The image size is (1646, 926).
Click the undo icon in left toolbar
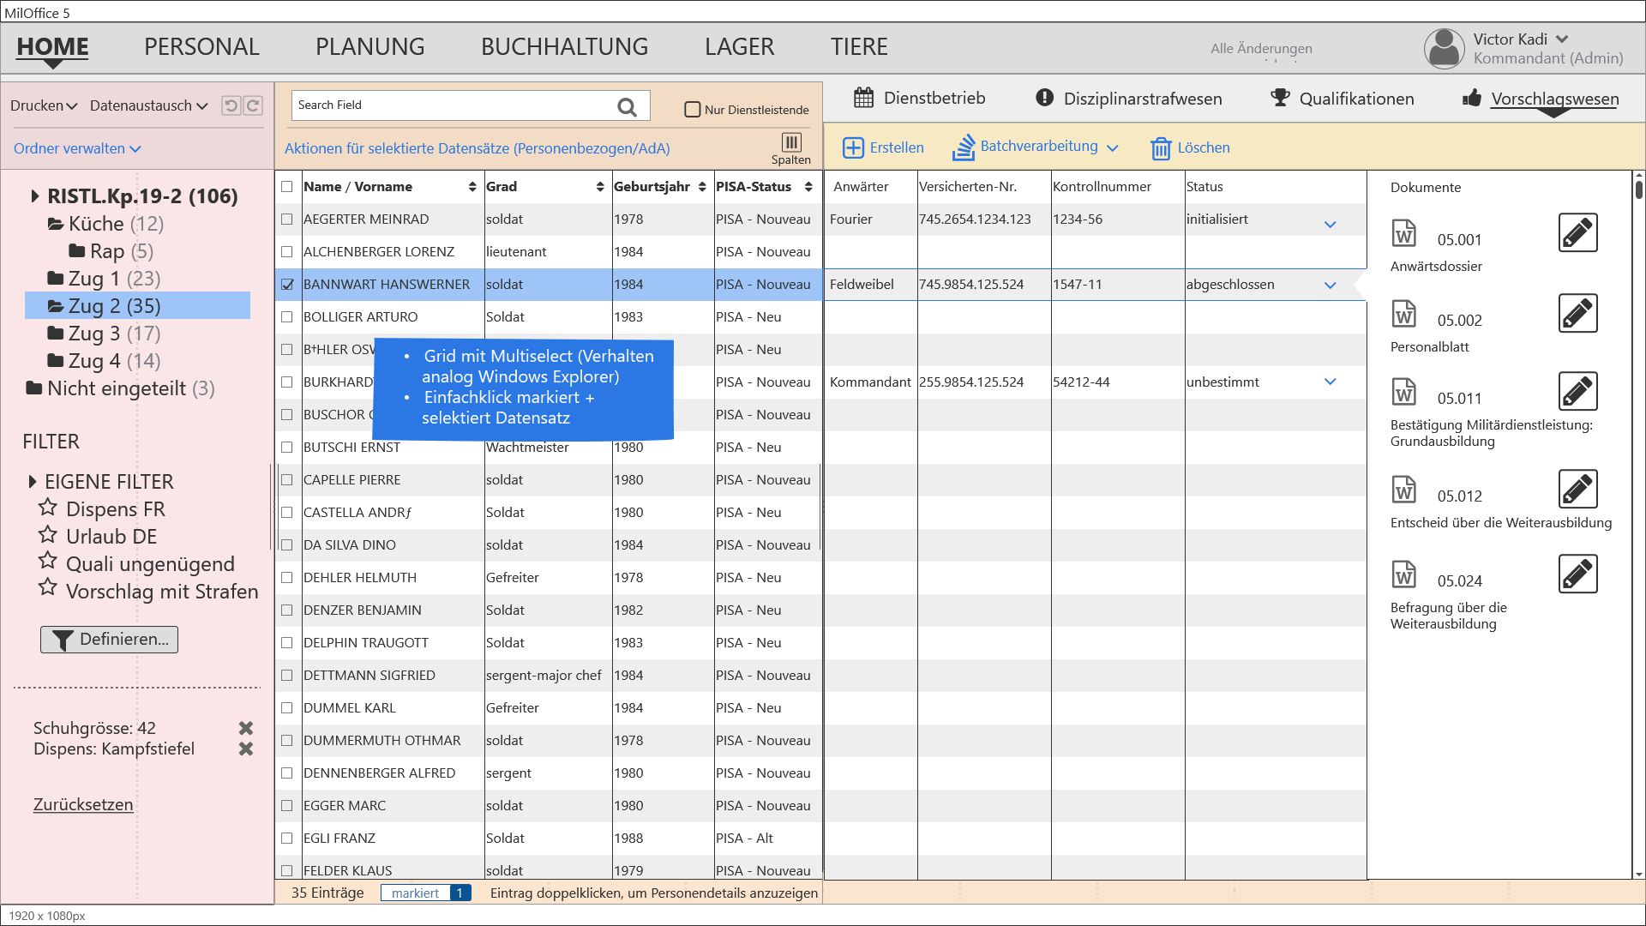(231, 105)
